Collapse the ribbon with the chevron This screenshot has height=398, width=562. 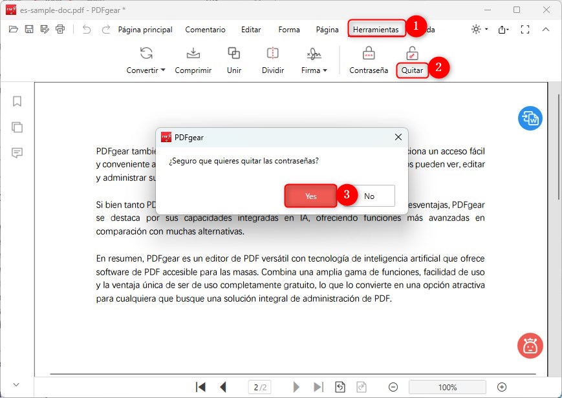[x=546, y=29]
